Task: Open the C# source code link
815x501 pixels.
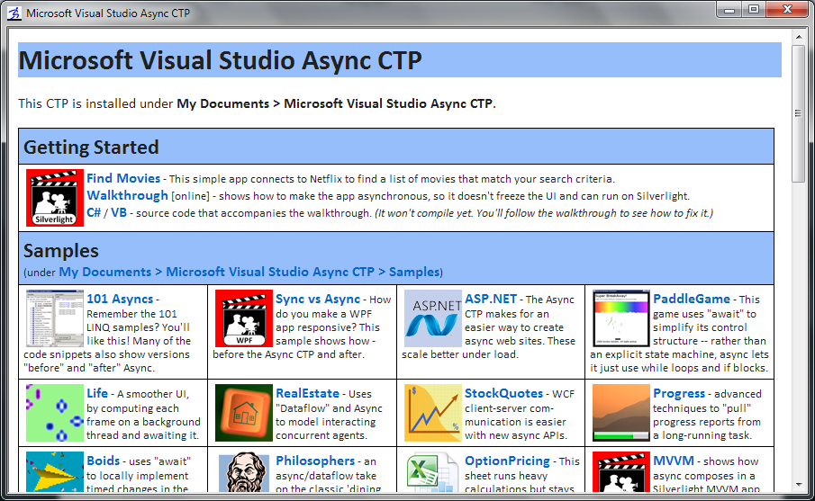Action: coord(94,213)
